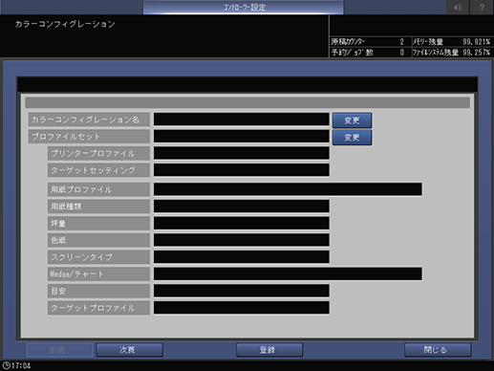Image resolution: width=494 pixels, height=371 pixels.
Task: Click the プリンタープロファイル label
Action: (98, 153)
